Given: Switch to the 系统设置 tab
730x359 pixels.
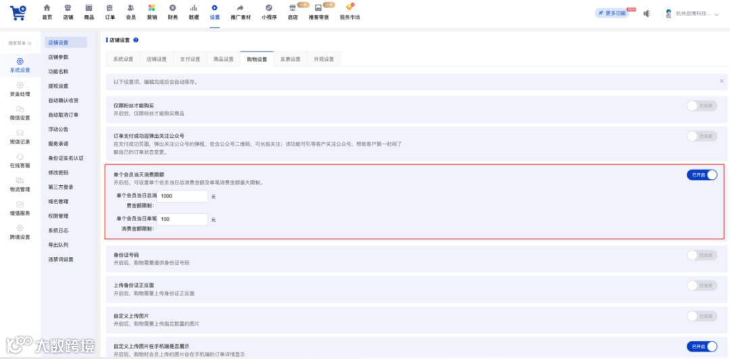Looking at the screenshot, I should pyautogui.click(x=124, y=59).
